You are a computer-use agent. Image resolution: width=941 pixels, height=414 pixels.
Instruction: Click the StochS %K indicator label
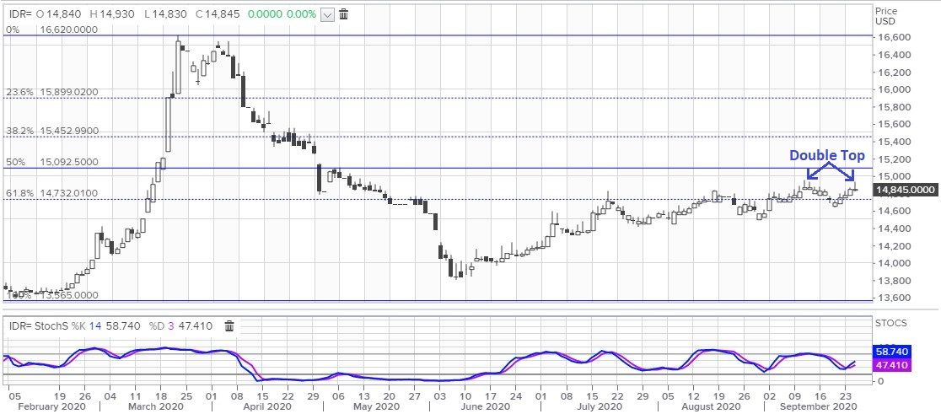tap(47, 325)
